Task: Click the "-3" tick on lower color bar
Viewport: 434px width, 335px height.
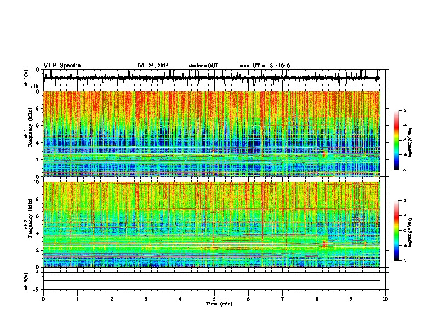Action: pos(404,201)
